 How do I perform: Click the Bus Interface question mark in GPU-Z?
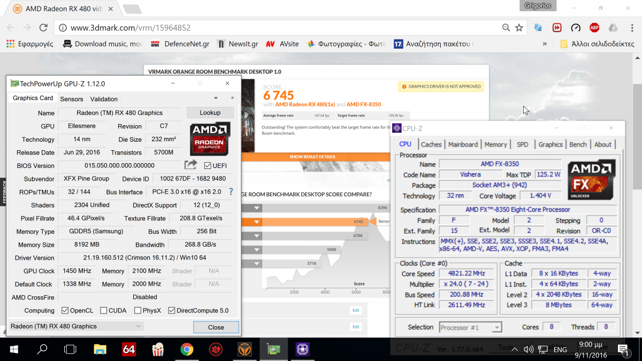[231, 191]
